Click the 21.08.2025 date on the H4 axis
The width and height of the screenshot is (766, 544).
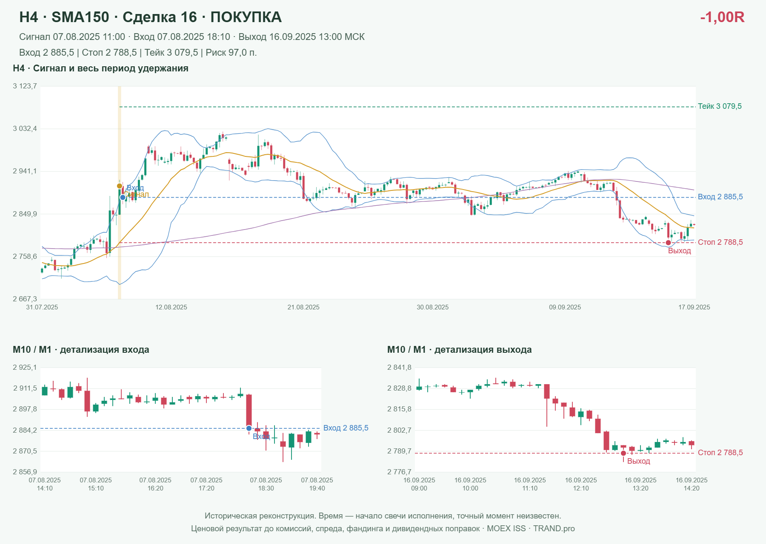coord(303,307)
